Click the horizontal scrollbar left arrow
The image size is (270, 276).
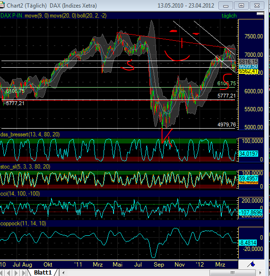click(63, 273)
